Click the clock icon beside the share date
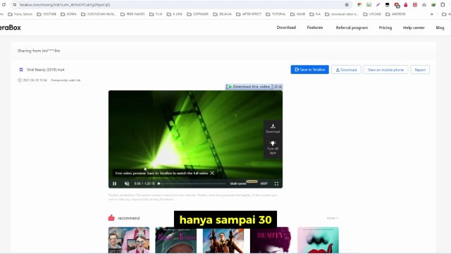 tap(20, 80)
